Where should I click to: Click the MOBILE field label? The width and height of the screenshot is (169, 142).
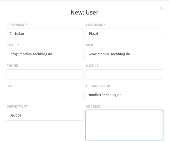tap(92, 66)
